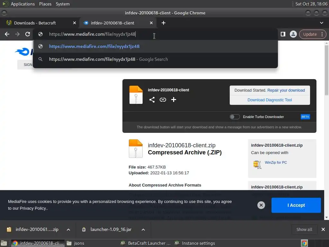The width and height of the screenshot is (329, 247).
Task: Close the infdev-20100618-client tab
Action: pyautogui.click(x=151, y=23)
